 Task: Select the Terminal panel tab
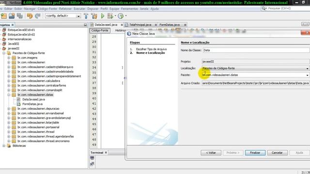click(97, 153)
